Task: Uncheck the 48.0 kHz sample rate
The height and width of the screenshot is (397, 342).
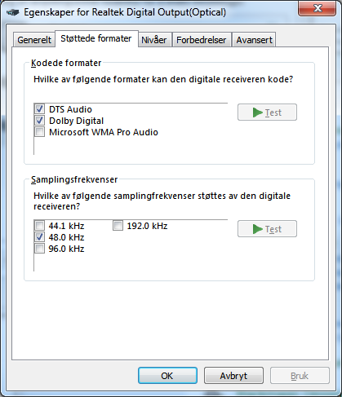Action: pyautogui.click(x=40, y=237)
